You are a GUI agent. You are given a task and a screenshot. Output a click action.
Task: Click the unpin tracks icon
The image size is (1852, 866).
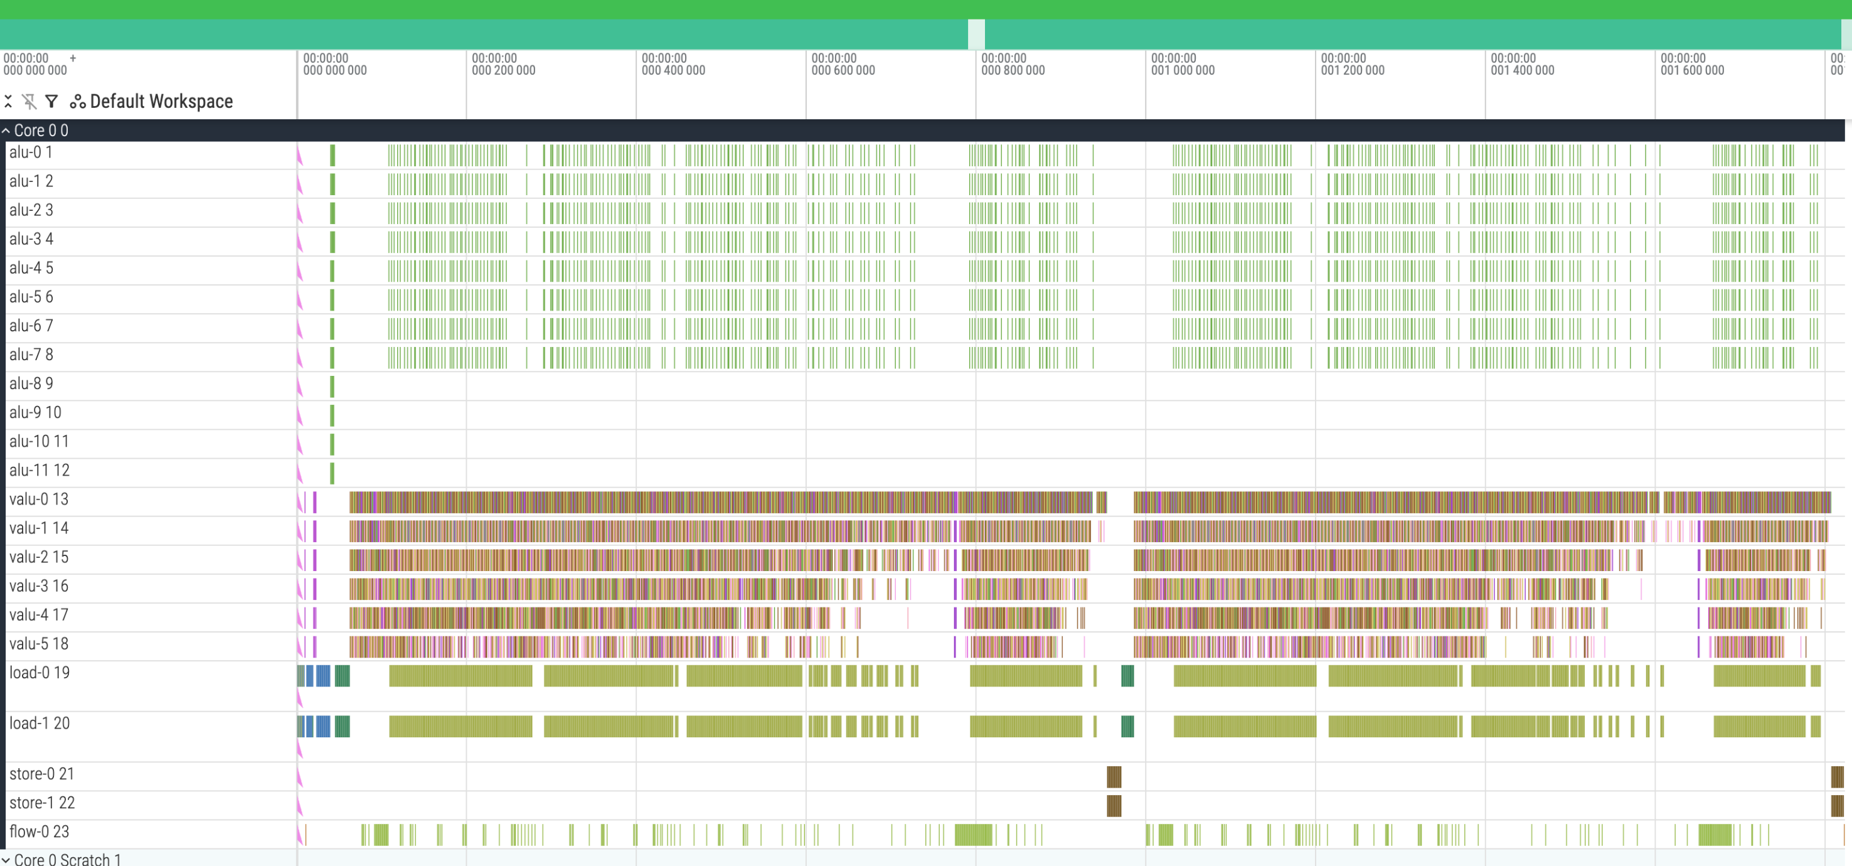click(x=29, y=102)
